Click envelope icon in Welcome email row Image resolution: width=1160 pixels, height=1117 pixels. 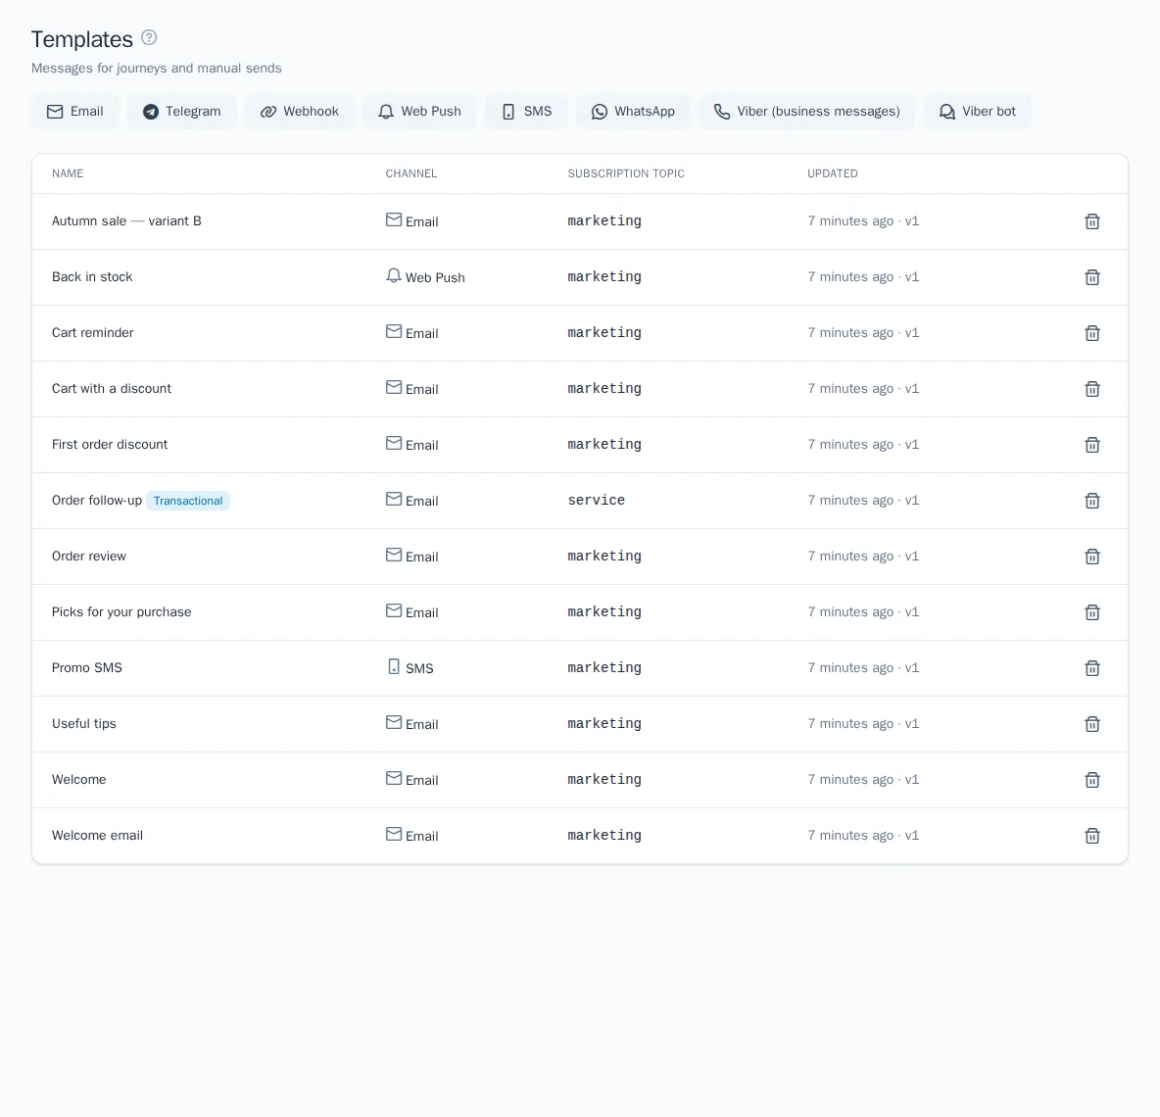coord(394,835)
